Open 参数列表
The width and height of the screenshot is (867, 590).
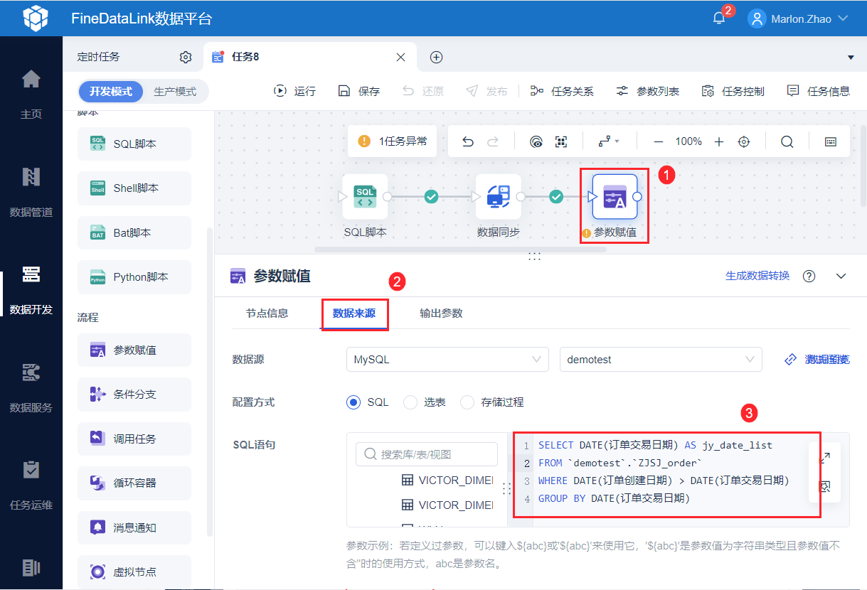[x=647, y=91]
